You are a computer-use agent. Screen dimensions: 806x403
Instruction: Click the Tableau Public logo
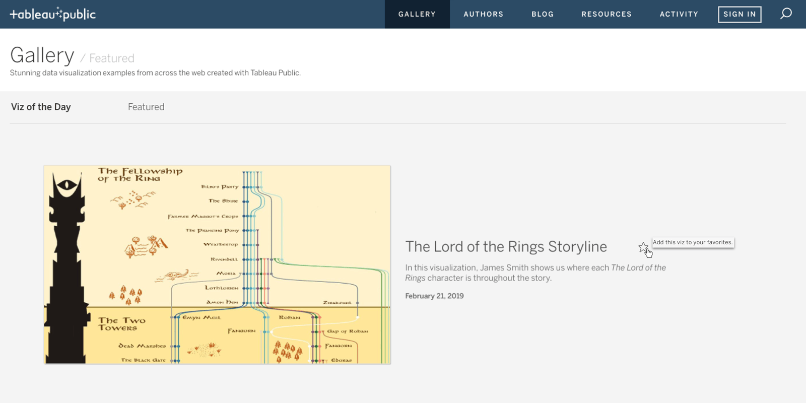53,14
